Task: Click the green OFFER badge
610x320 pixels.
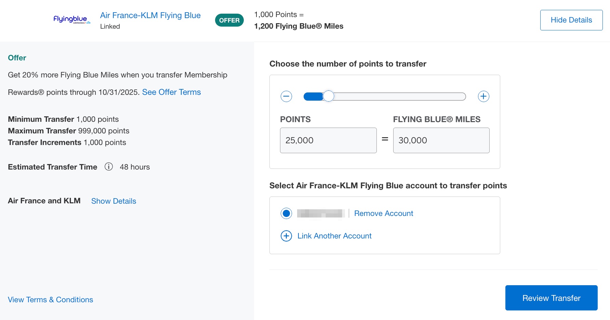Action: point(229,20)
